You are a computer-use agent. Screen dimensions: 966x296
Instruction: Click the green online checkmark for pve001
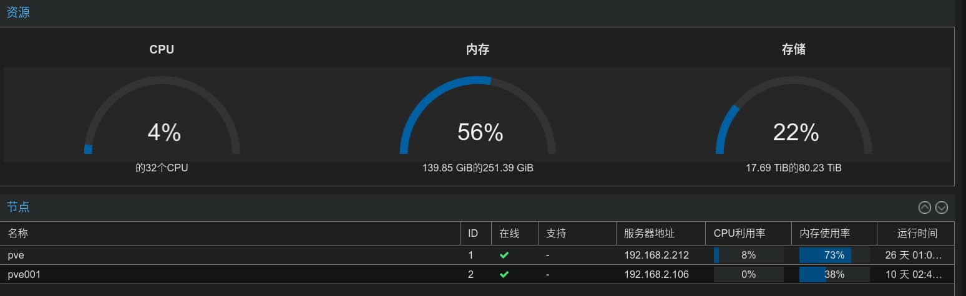pos(504,274)
